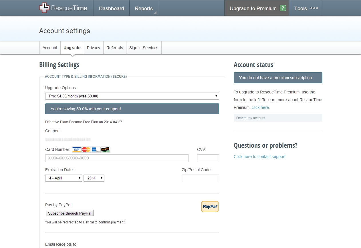Click the Visa card icon
This screenshot has height=248, width=361.
pyautogui.click(x=77, y=149)
